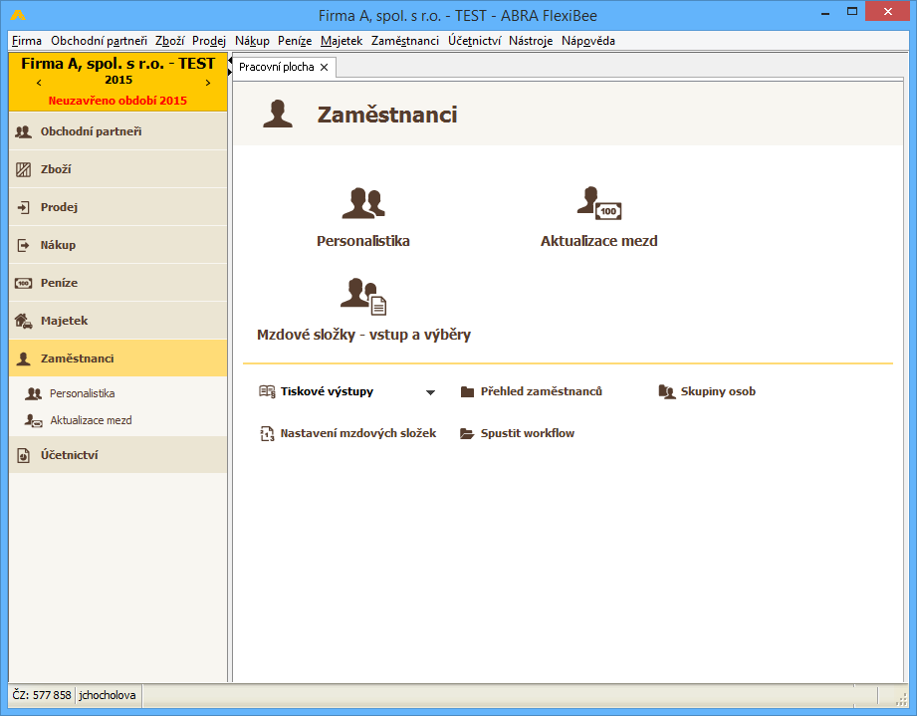Click the jchocholova user in status bar
The height and width of the screenshot is (716, 917).
point(107,695)
